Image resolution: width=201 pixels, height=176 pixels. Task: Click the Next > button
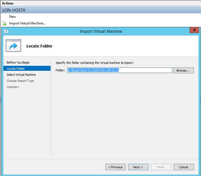coord(138,167)
